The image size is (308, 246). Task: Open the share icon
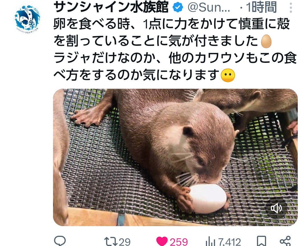285,241
